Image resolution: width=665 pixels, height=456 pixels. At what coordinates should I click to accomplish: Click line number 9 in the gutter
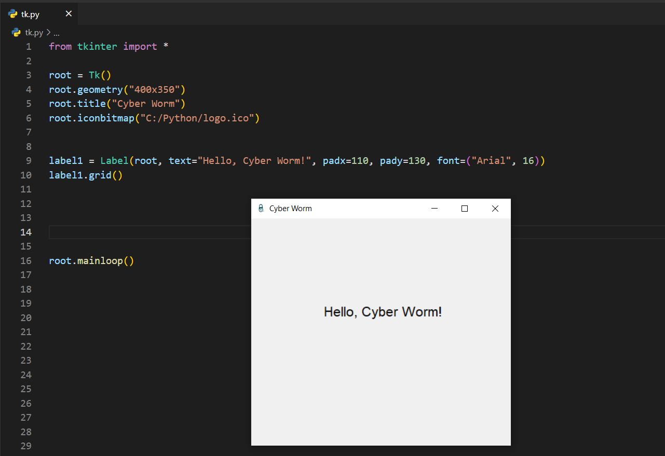click(x=28, y=161)
